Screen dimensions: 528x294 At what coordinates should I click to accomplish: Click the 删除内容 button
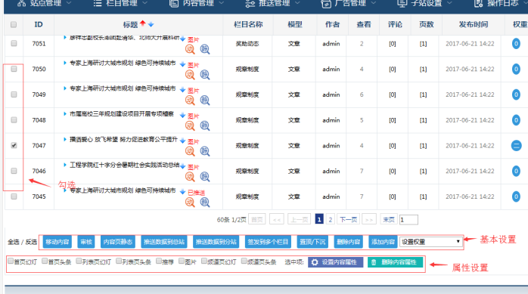point(349,242)
